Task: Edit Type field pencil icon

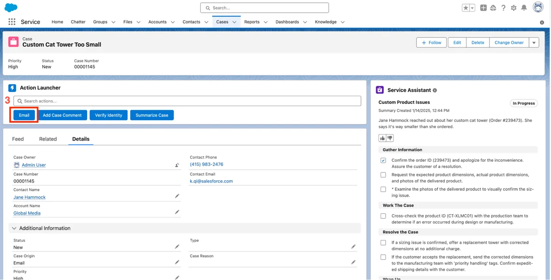Action: [x=354, y=246]
